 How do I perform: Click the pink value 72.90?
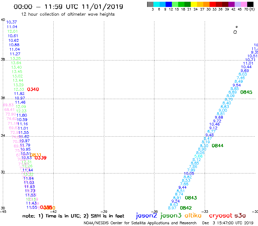click(x=11, y=114)
